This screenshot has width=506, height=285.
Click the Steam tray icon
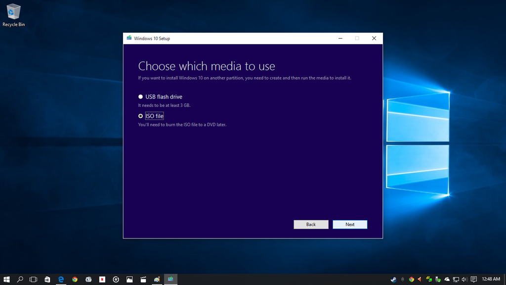pos(393,279)
